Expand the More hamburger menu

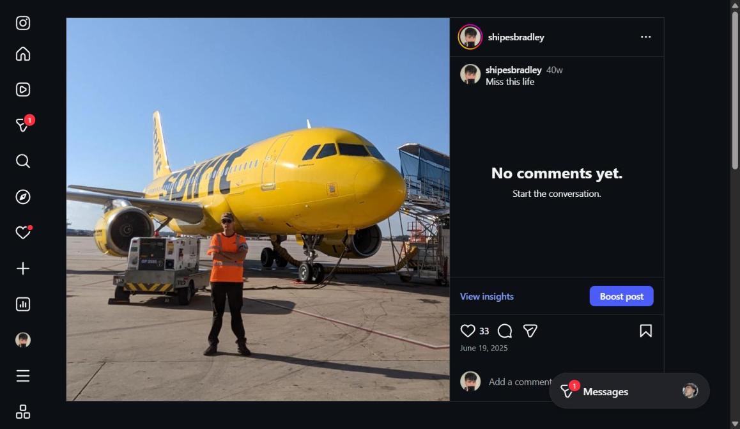point(22,375)
